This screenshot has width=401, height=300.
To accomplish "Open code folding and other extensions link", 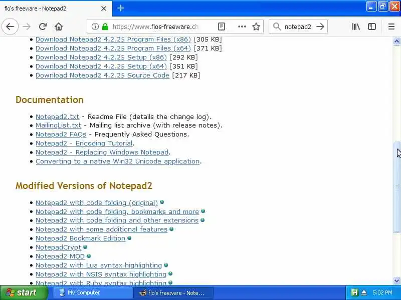I will coord(117,220).
